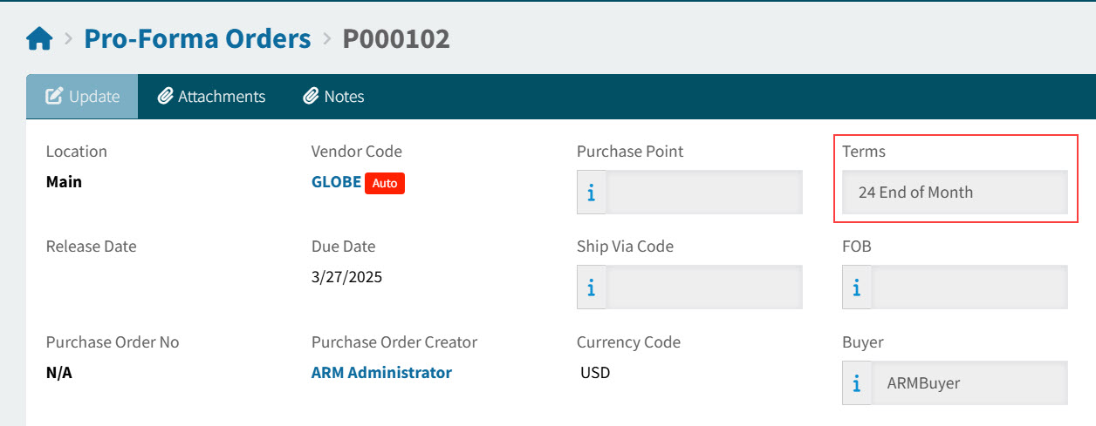Open the GLOBE vendor link

[x=336, y=183]
